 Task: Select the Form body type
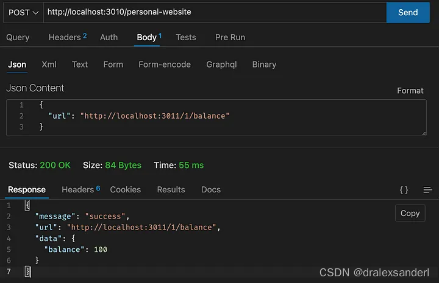pyautogui.click(x=113, y=65)
